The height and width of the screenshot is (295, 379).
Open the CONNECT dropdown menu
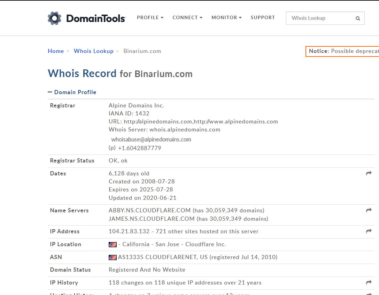coord(187,18)
